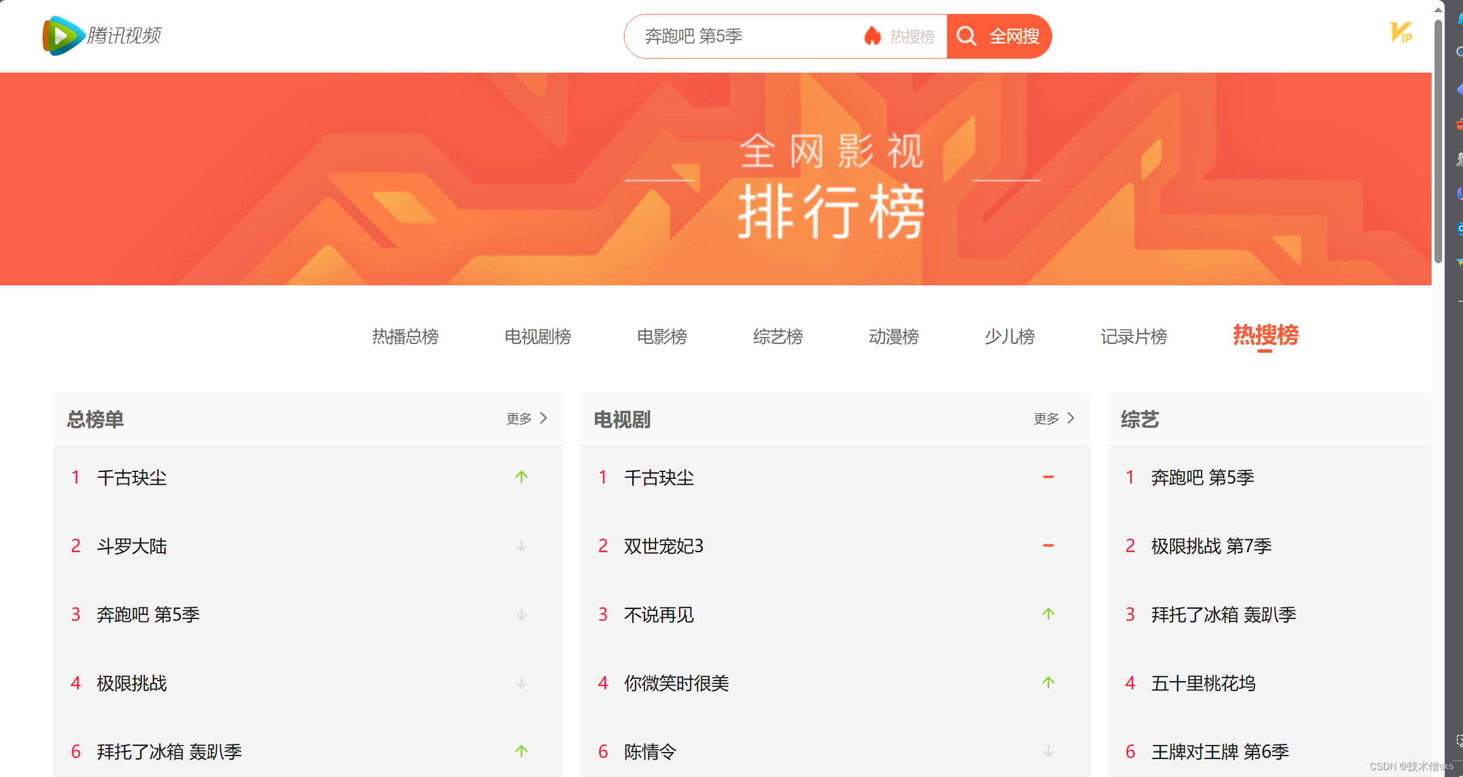Viewport: 1463px width, 777px height.
Task: Expand 更多 in the 总榜单 panel
Action: point(526,418)
